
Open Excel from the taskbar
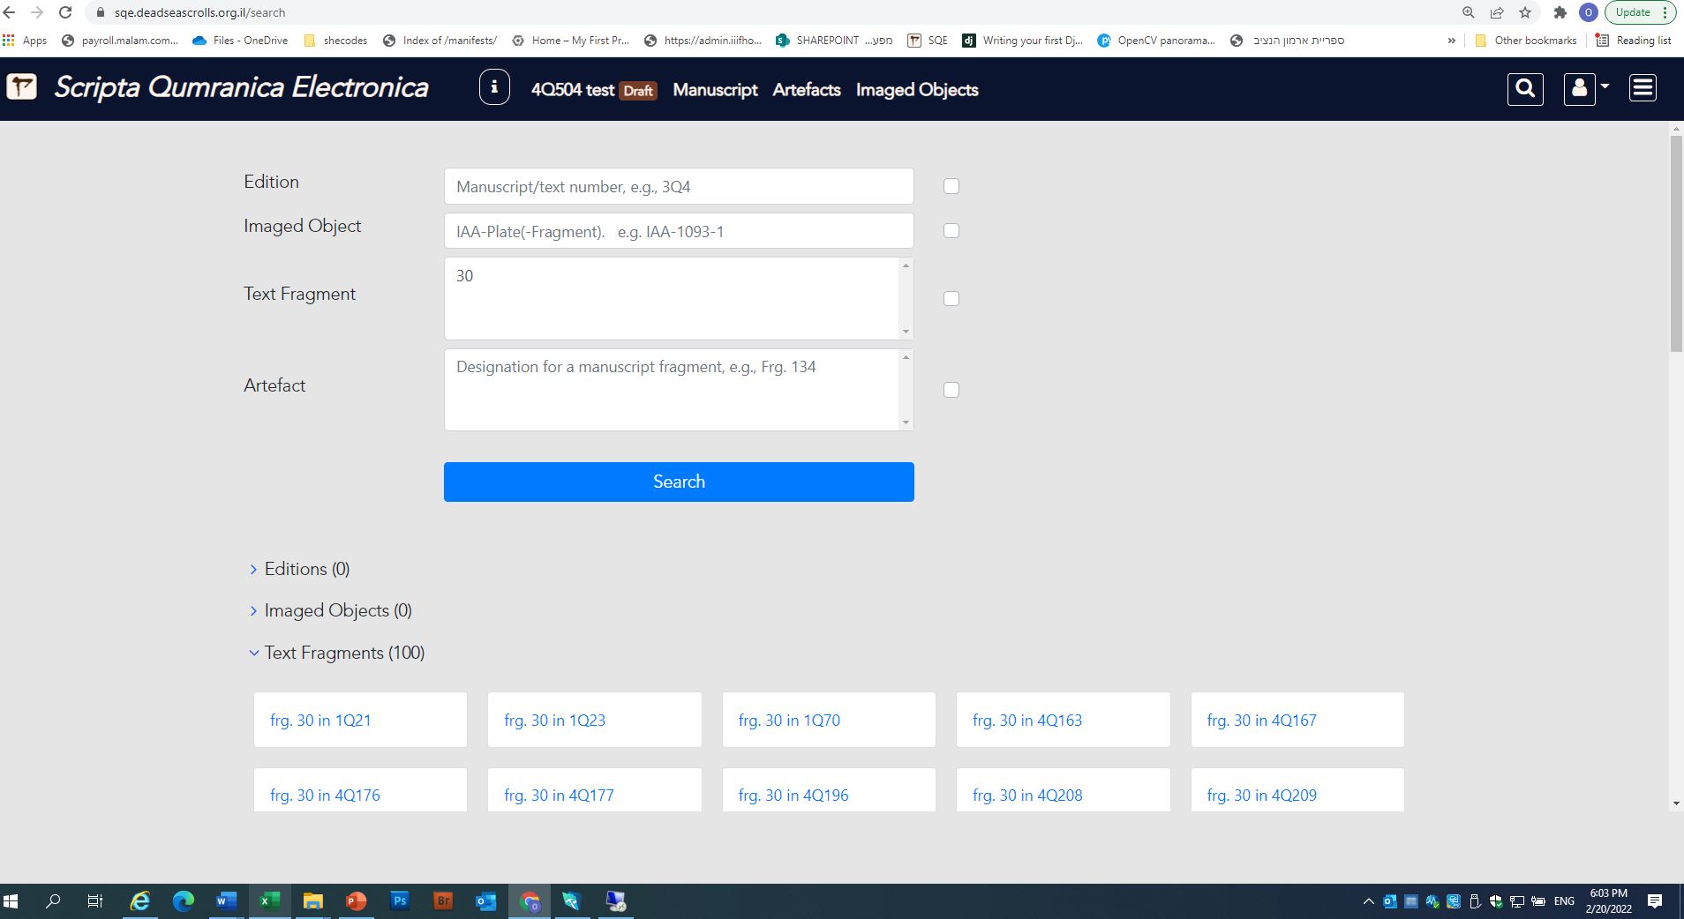coord(269,901)
